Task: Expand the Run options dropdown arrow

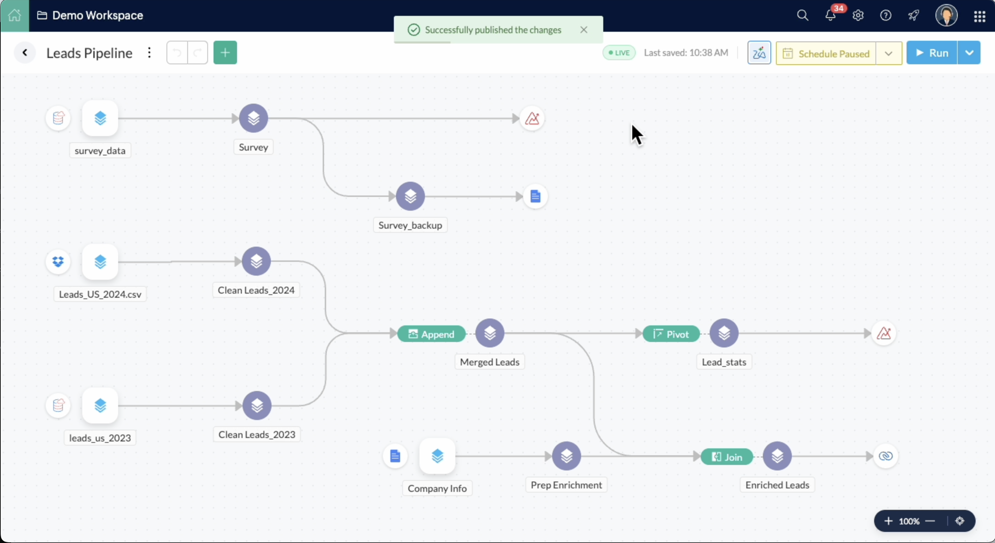Action: point(969,53)
